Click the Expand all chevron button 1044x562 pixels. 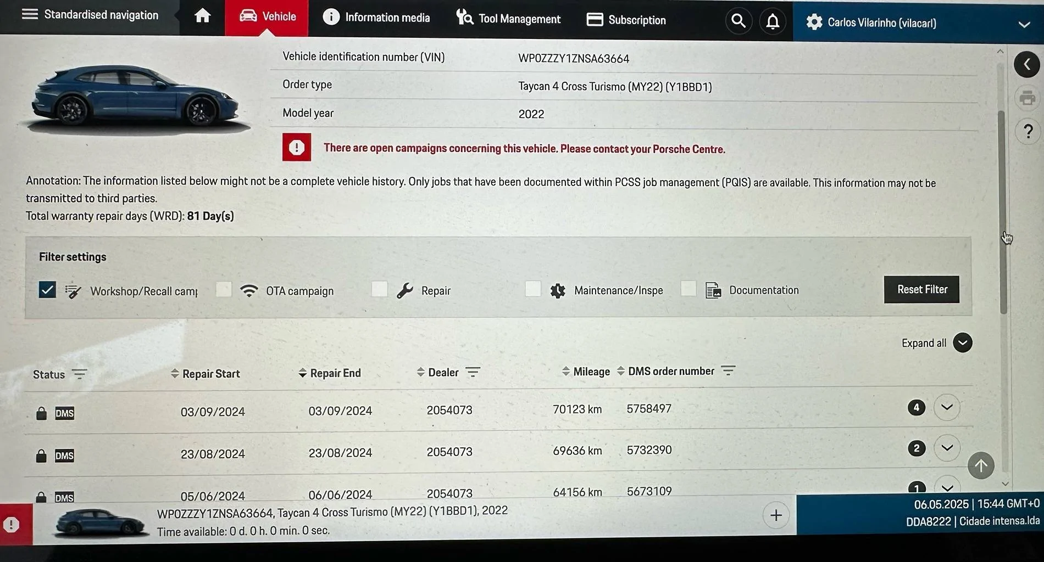pos(962,342)
